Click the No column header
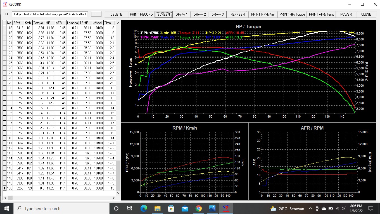This screenshot has width=380, height=214. tap(9, 23)
